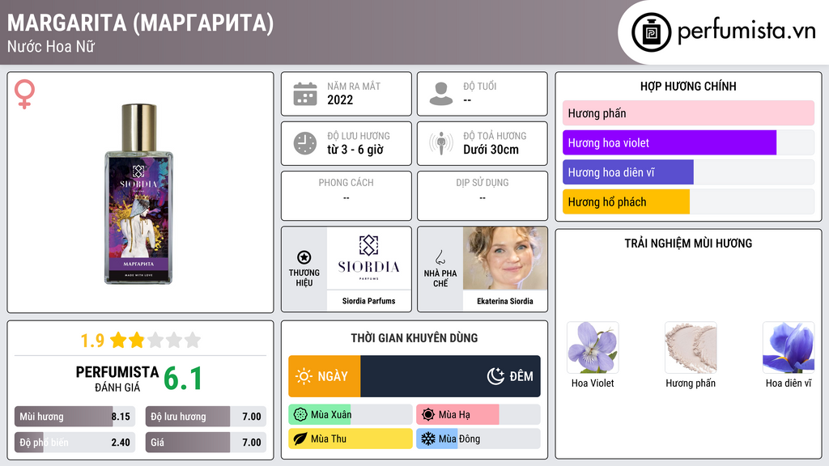The height and width of the screenshot is (466, 829).
Task: Click the perfumista.vn perfume bottle logo icon
Action: [x=651, y=32]
